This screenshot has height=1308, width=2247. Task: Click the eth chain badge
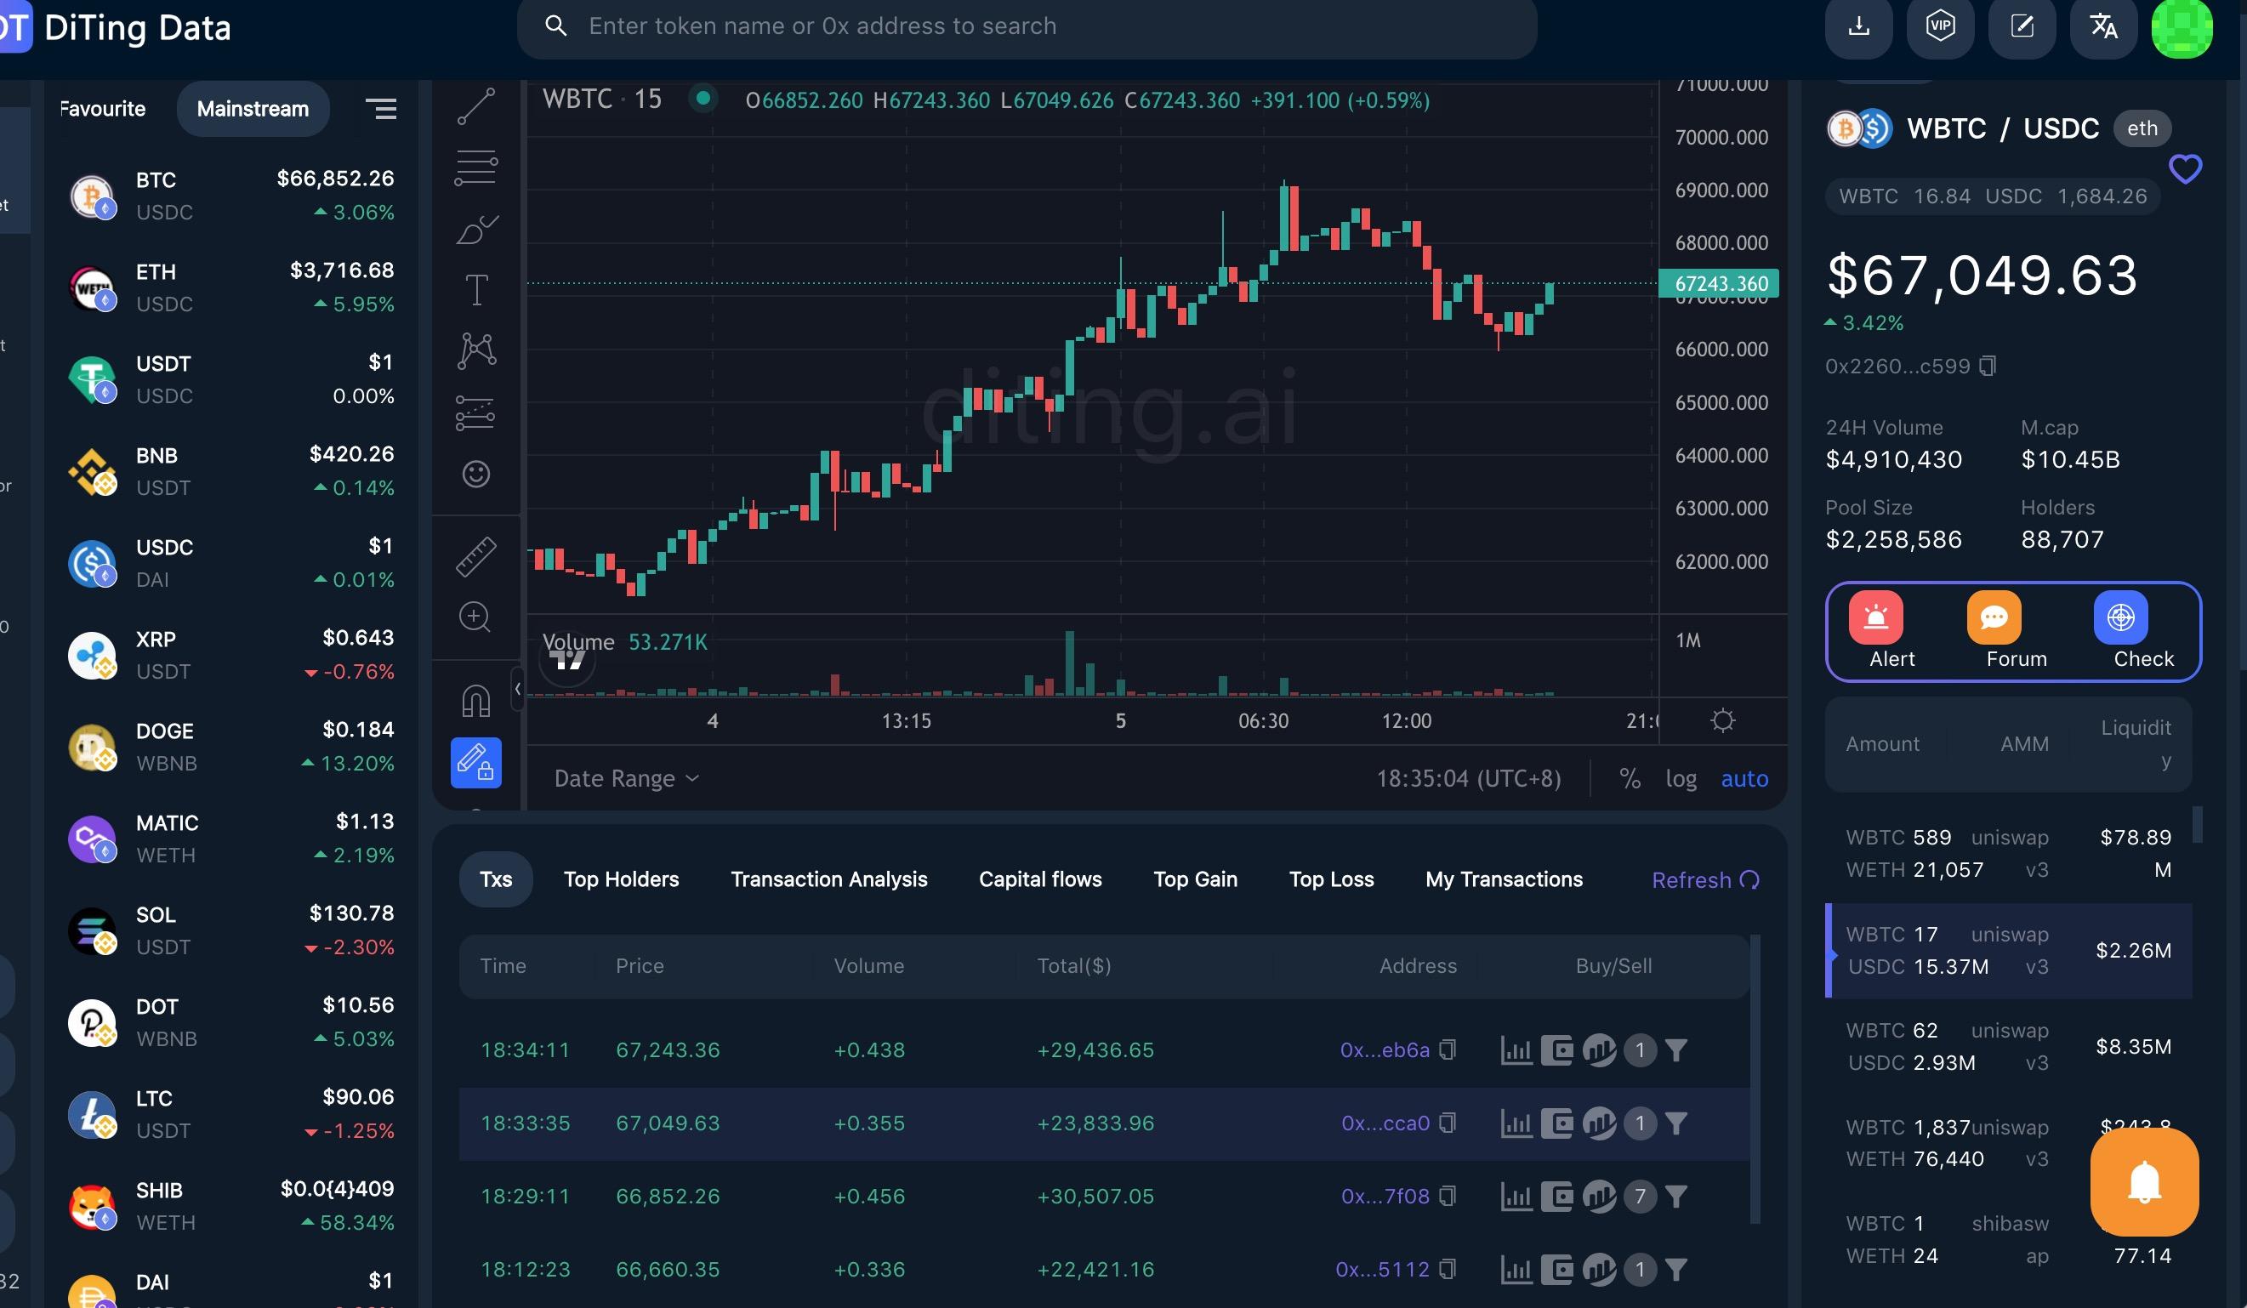coord(2142,128)
